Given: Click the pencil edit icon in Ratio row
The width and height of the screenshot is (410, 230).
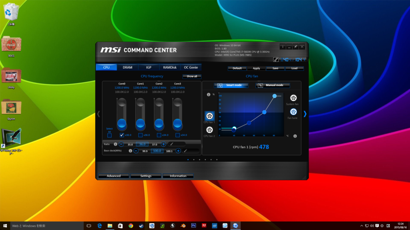Looking at the screenshot, I should pyautogui.click(x=172, y=144).
